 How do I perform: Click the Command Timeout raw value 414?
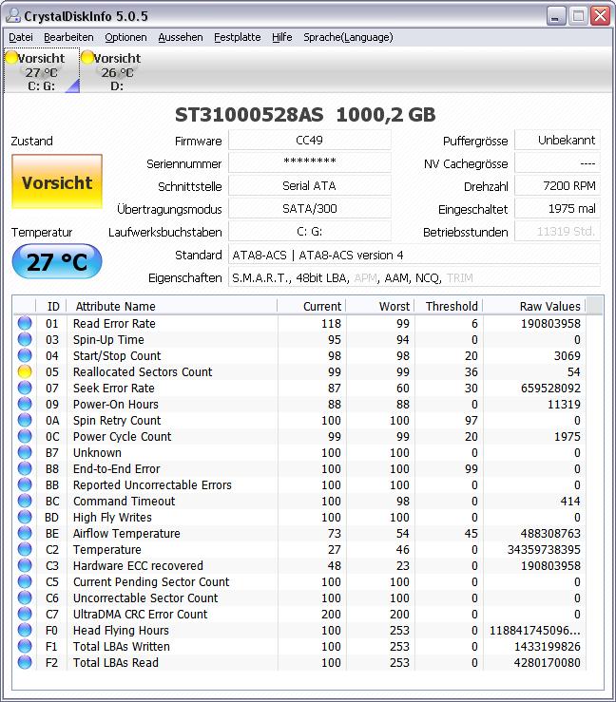(x=570, y=501)
